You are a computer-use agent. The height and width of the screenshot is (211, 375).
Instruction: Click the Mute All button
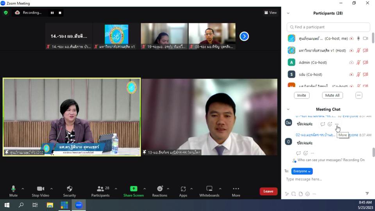(332, 95)
